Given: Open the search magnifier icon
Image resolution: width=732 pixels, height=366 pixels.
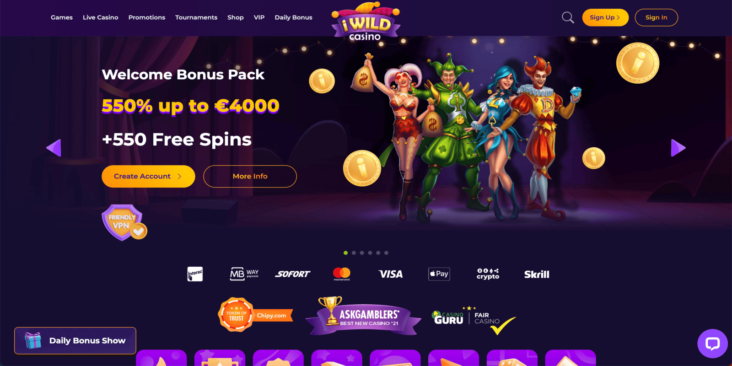Looking at the screenshot, I should pyautogui.click(x=568, y=18).
